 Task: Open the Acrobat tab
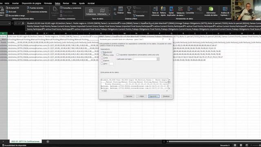(91, 3)
